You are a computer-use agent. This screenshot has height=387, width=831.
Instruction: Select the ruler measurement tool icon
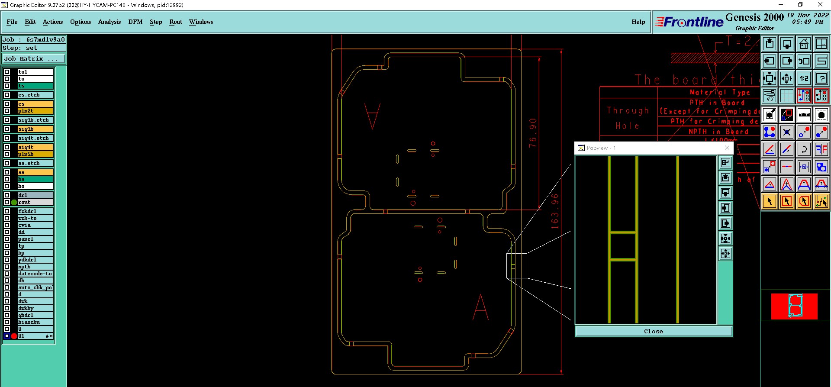click(804, 115)
